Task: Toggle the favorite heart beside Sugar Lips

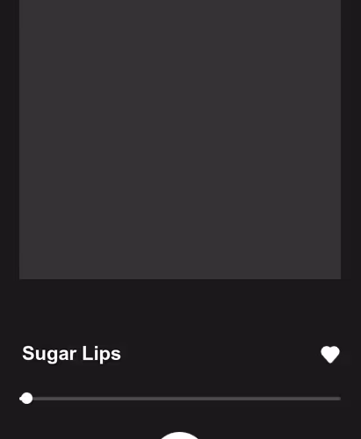Action: [x=330, y=355]
